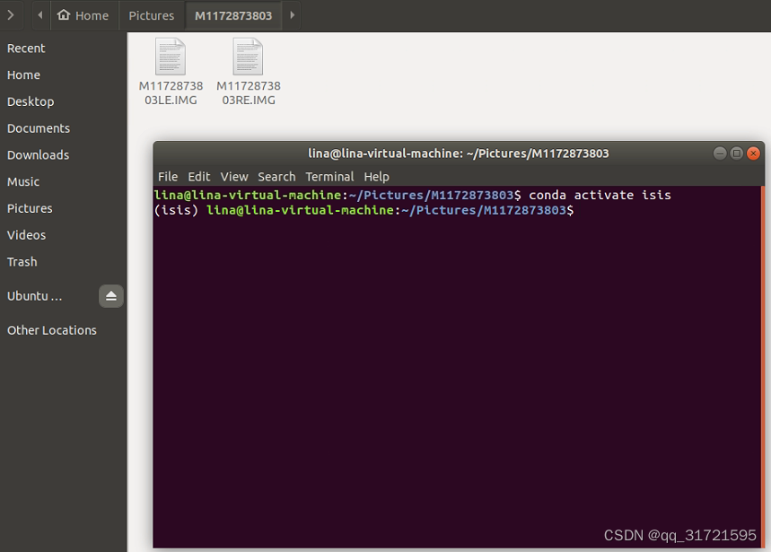Open the terminal File menu
Viewport: 771px width, 552px height.
click(x=168, y=177)
